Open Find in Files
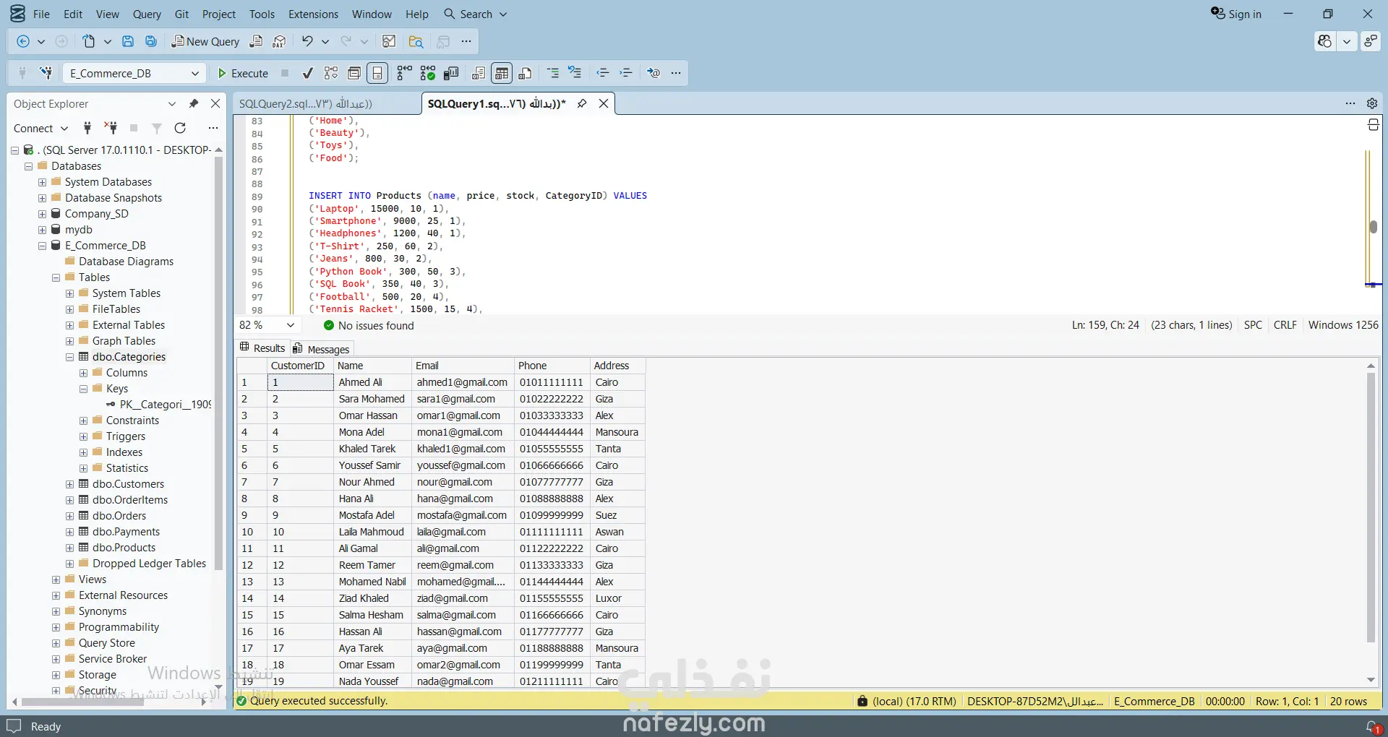Image resolution: width=1388 pixels, height=737 pixels. (x=416, y=42)
